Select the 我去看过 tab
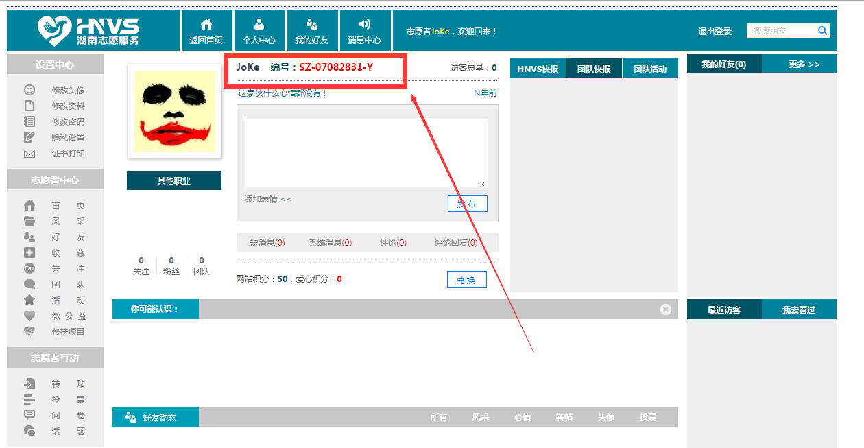 click(799, 309)
